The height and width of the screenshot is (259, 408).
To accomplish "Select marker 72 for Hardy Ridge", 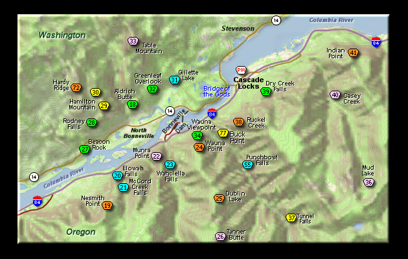I will click(x=76, y=87).
